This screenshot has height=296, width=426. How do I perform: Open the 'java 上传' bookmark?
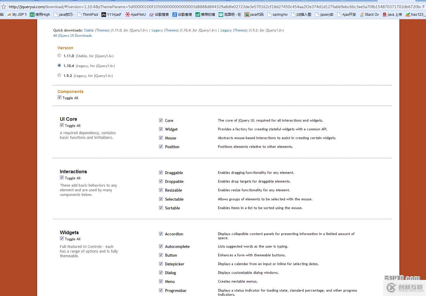coord(392,15)
